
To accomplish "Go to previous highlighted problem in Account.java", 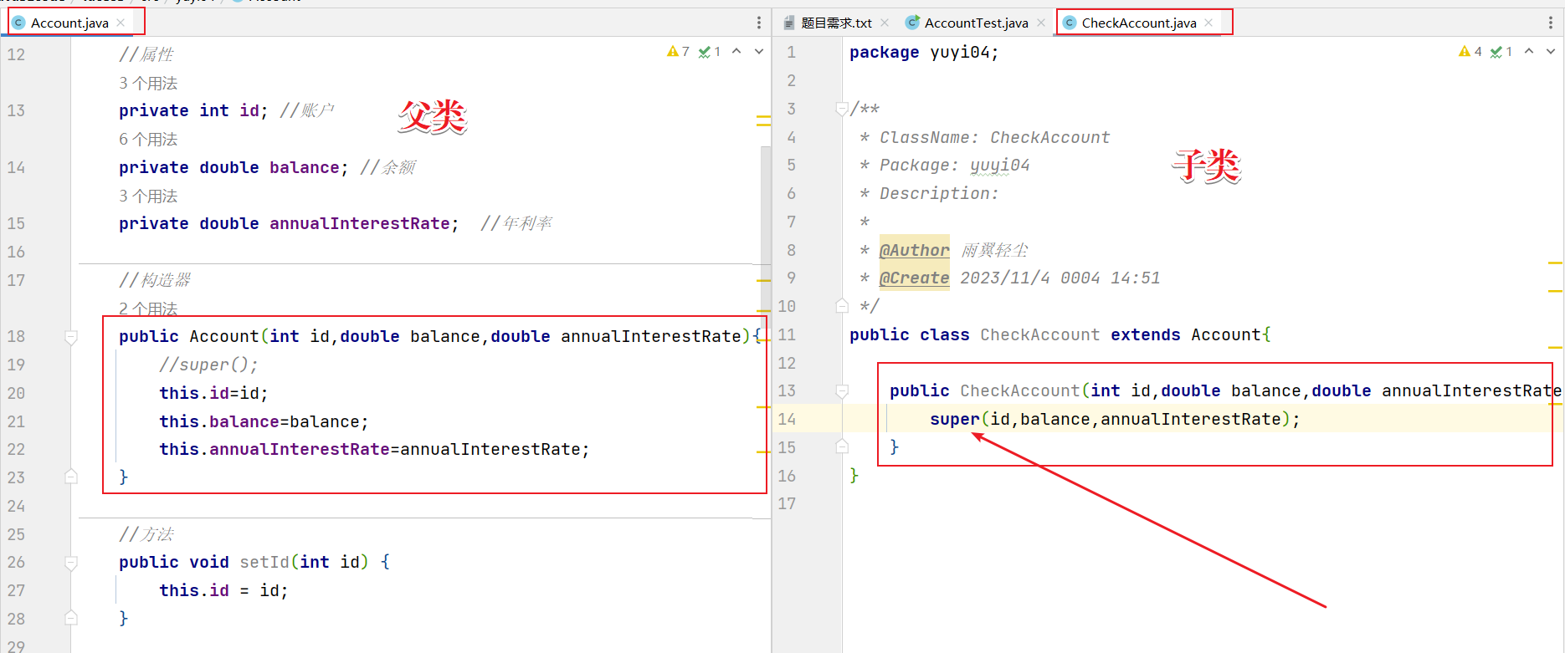I will click(x=736, y=52).
